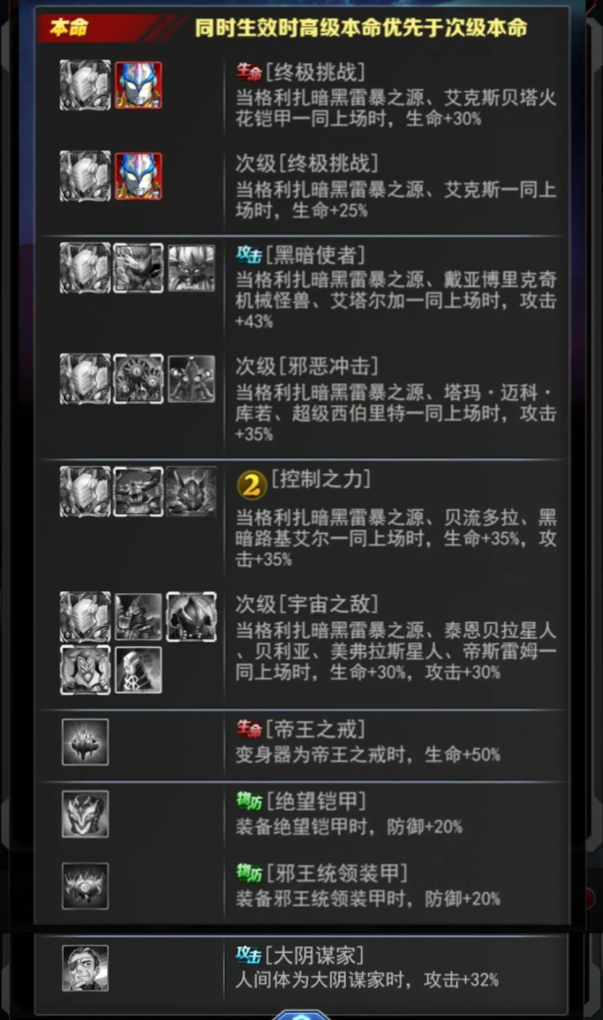
Task: Tap the 次级[宇宙之敌] bond title
Action: tap(307, 604)
